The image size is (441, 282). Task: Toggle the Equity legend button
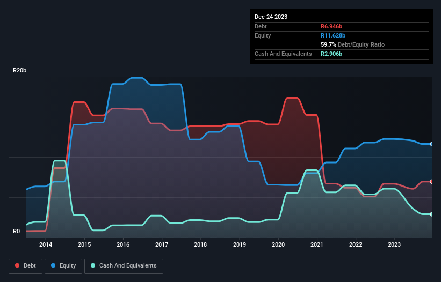pyautogui.click(x=63, y=266)
